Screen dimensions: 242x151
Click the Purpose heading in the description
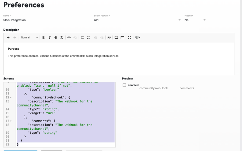click(x=14, y=49)
